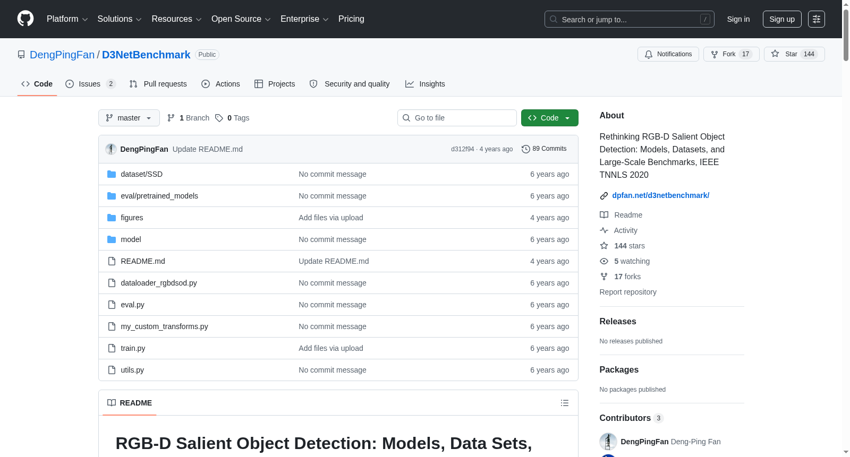Image resolution: width=850 pixels, height=457 pixels.
Task: Star the repository with the Star button
Action: [x=794, y=54]
